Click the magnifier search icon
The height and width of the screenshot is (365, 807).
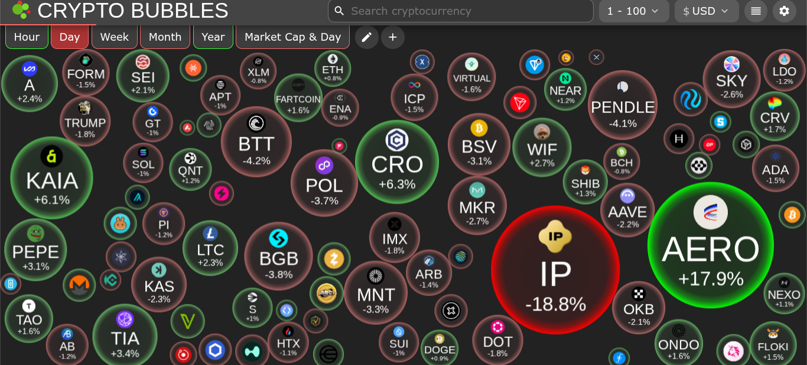point(339,11)
